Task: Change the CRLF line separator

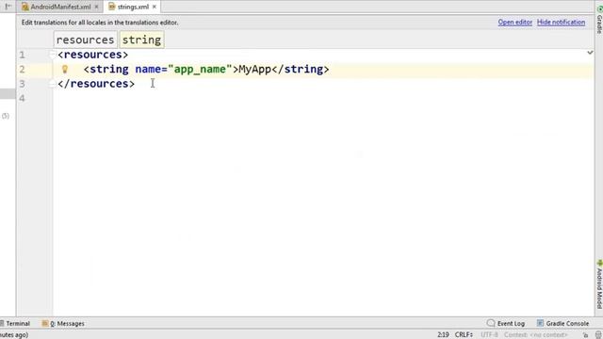Action: click(x=464, y=335)
